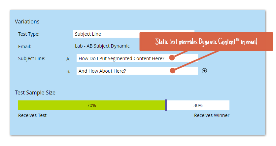Click the Test Sample Size section heading
The image size is (276, 146).
click(x=35, y=93)
